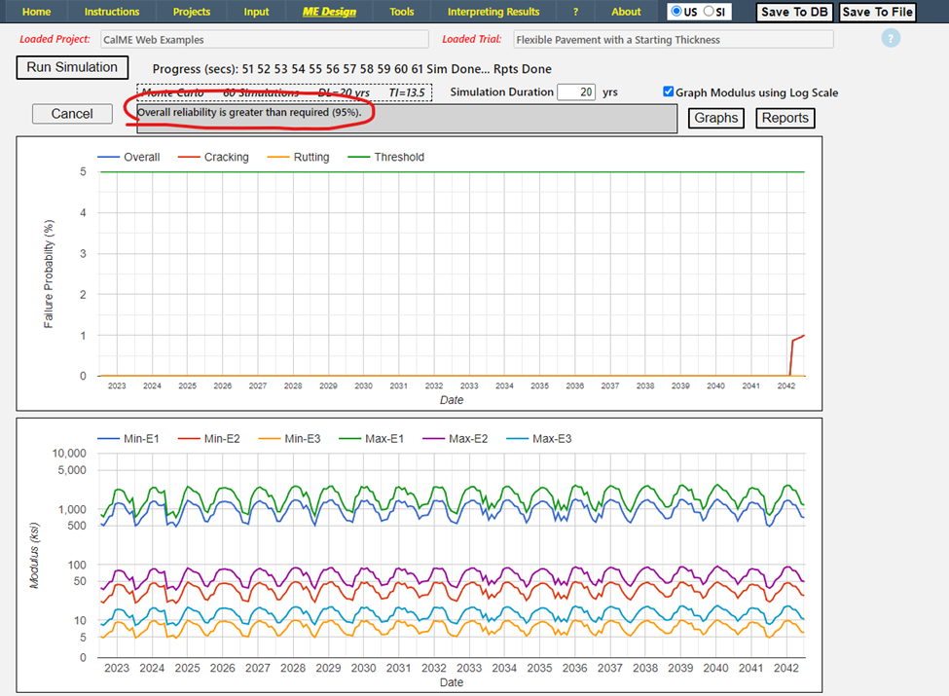This screenshot has width=949, height=696.
Task: Click the Simulation Duration input field
Action: [x=575, y=92]
